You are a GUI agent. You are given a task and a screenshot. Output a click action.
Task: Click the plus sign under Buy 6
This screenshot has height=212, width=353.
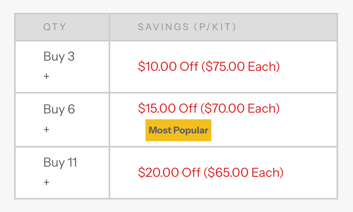[46, 129]
